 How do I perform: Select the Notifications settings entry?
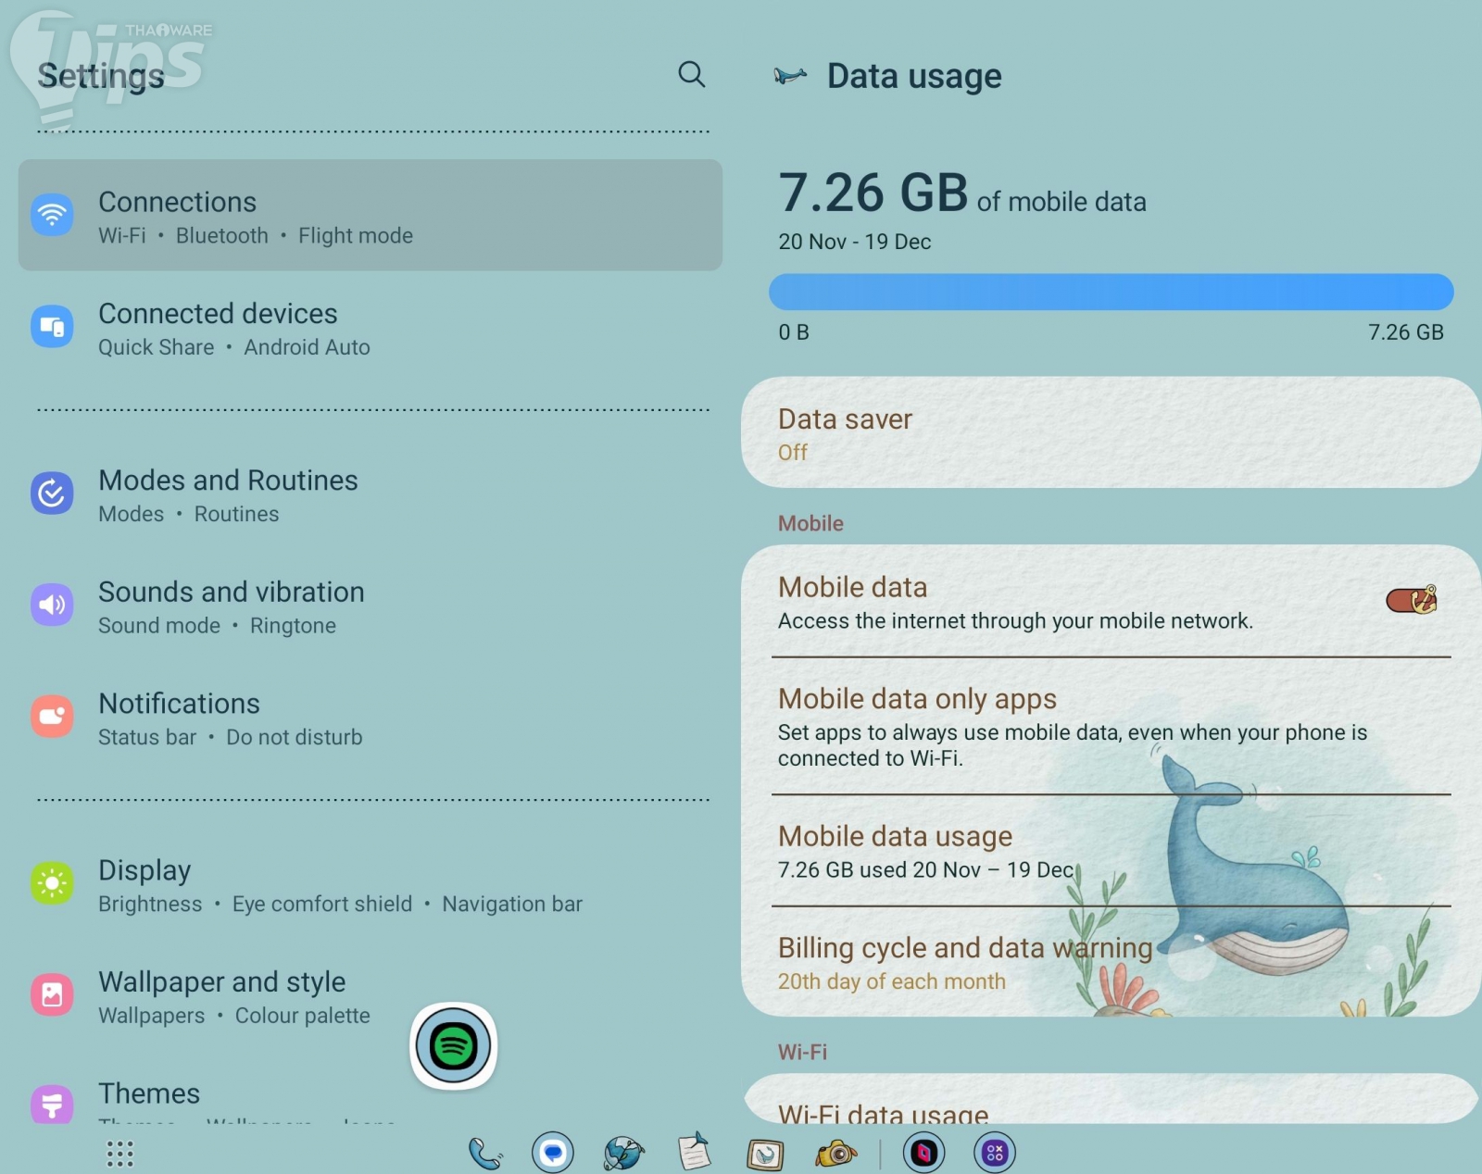coord(370,717)
